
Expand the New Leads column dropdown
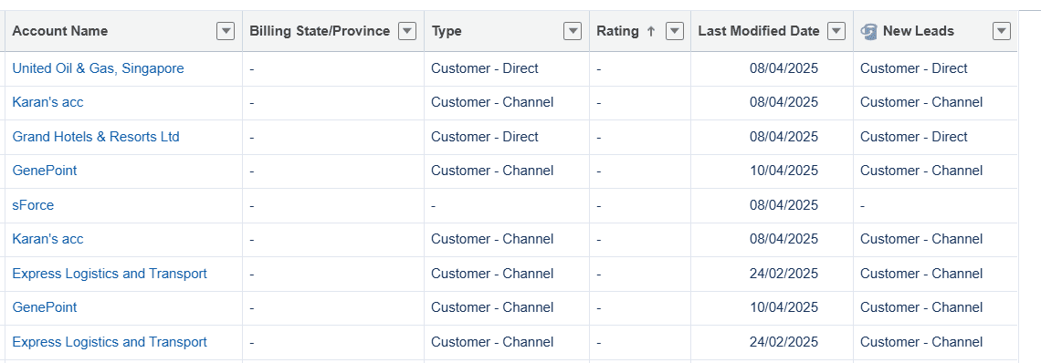1001,31
